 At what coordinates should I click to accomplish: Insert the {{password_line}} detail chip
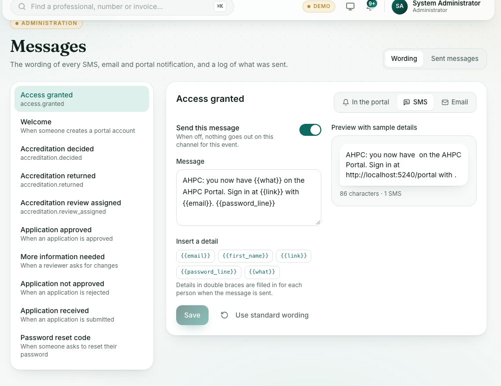[209, 272]
